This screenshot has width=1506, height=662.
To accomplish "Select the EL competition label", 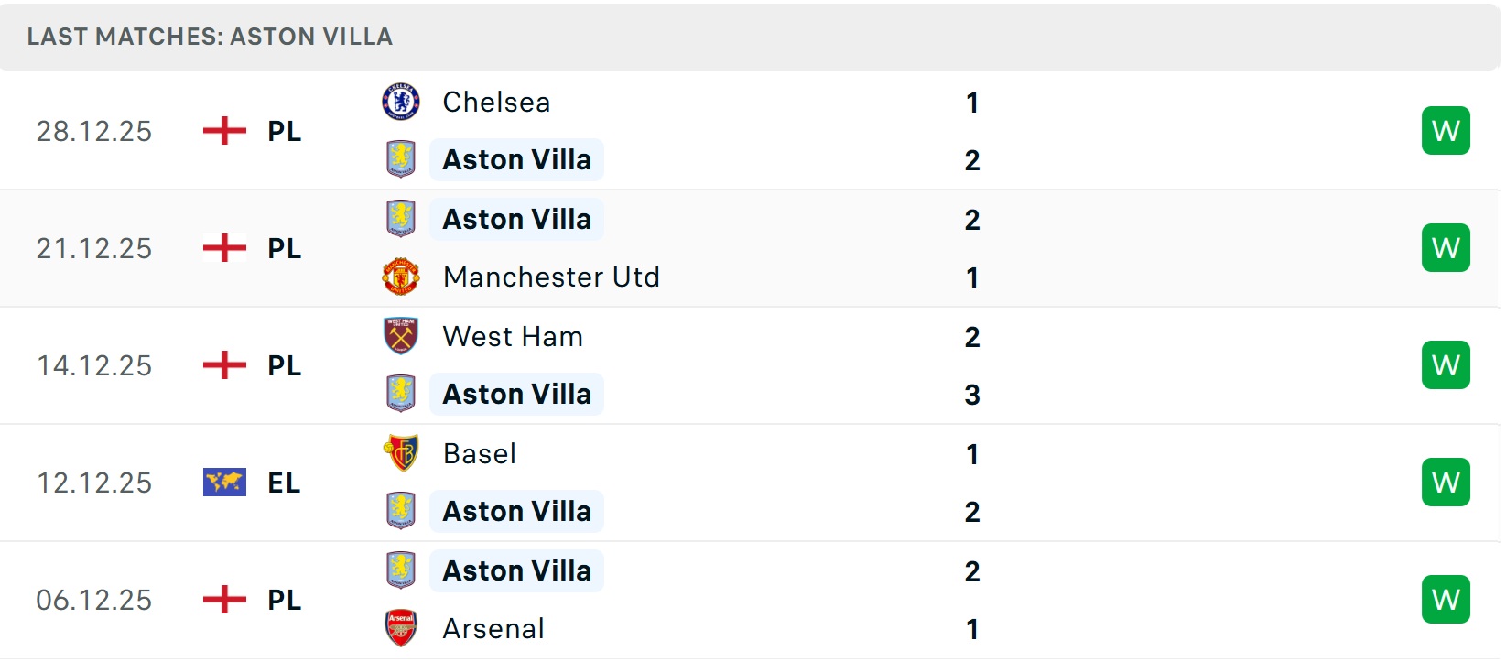I will coord(284,483).
